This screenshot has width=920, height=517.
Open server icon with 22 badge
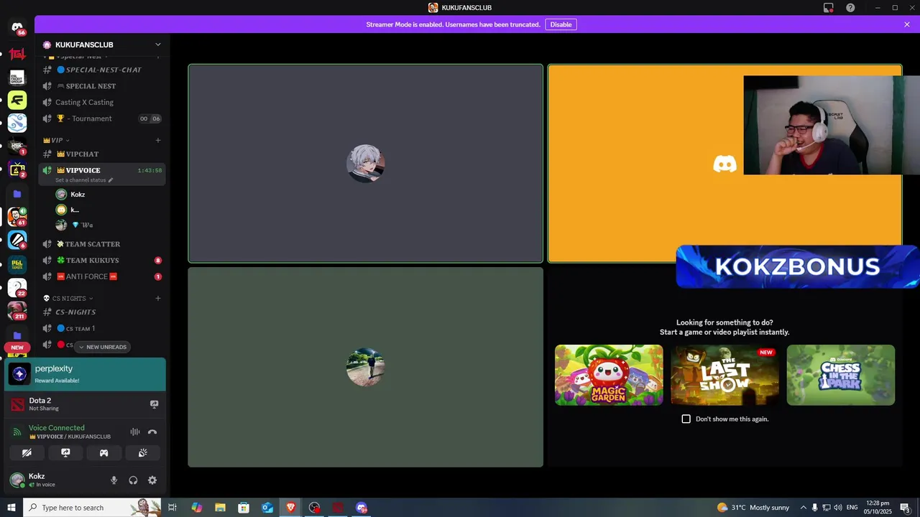pos(17,287)
